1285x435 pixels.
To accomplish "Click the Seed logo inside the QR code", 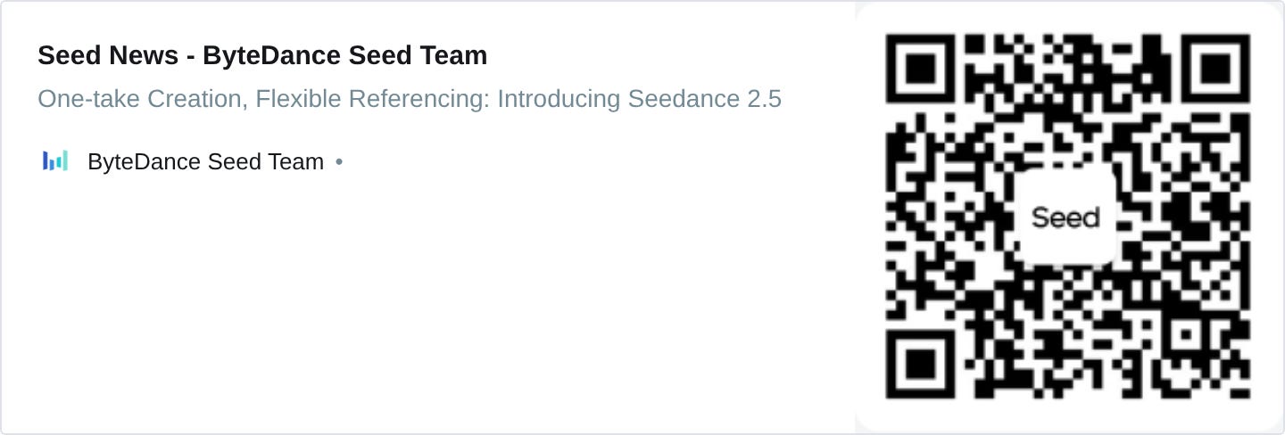I will tap(1065, 217).
